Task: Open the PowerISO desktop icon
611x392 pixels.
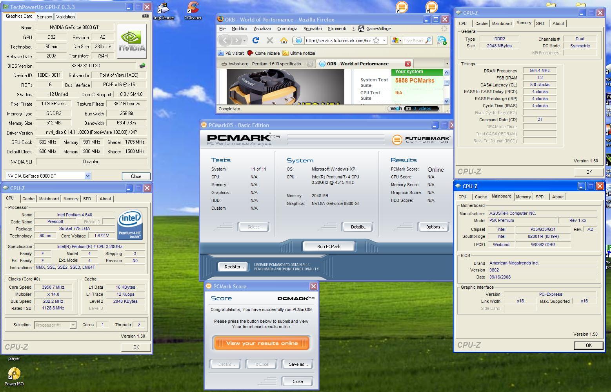Action: (14, 376)
